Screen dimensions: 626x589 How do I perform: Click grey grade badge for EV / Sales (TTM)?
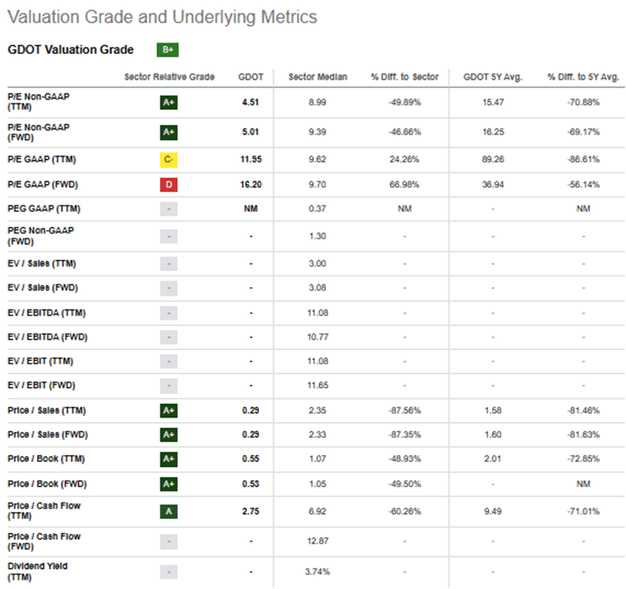[169, 264]
